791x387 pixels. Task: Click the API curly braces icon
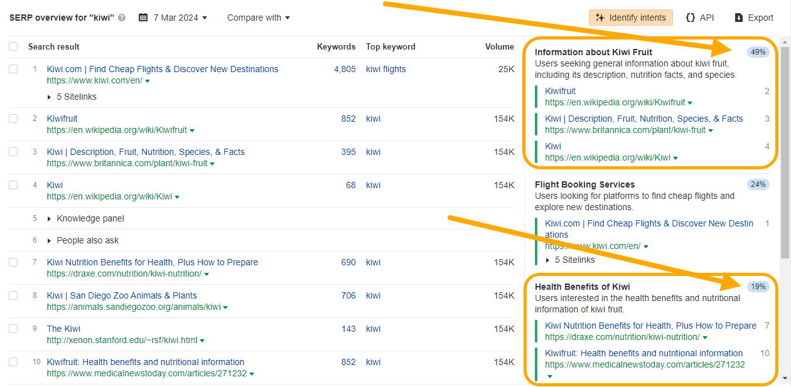(691, 18)
